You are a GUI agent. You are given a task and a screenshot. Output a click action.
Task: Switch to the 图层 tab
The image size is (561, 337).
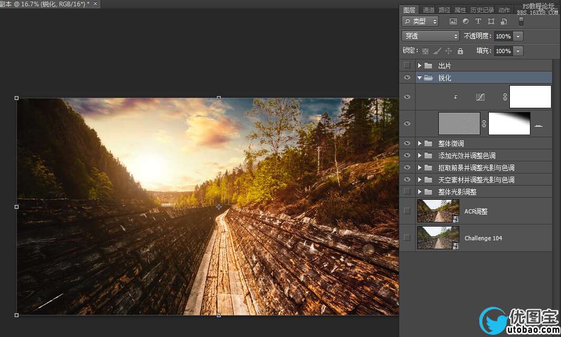pos(409,10)
